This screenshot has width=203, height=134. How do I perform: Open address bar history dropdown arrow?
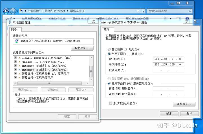pyautogui.click(x=138, y=11)
